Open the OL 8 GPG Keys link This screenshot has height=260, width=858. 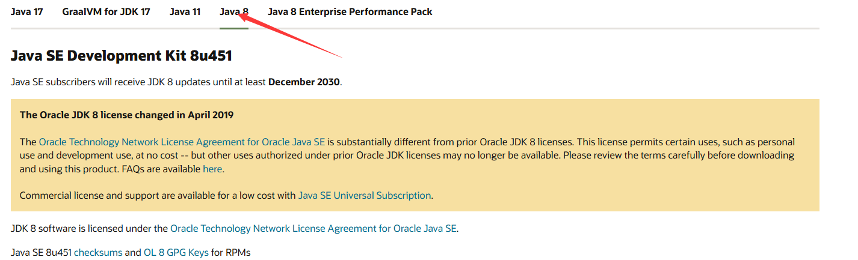click(176, 253)
